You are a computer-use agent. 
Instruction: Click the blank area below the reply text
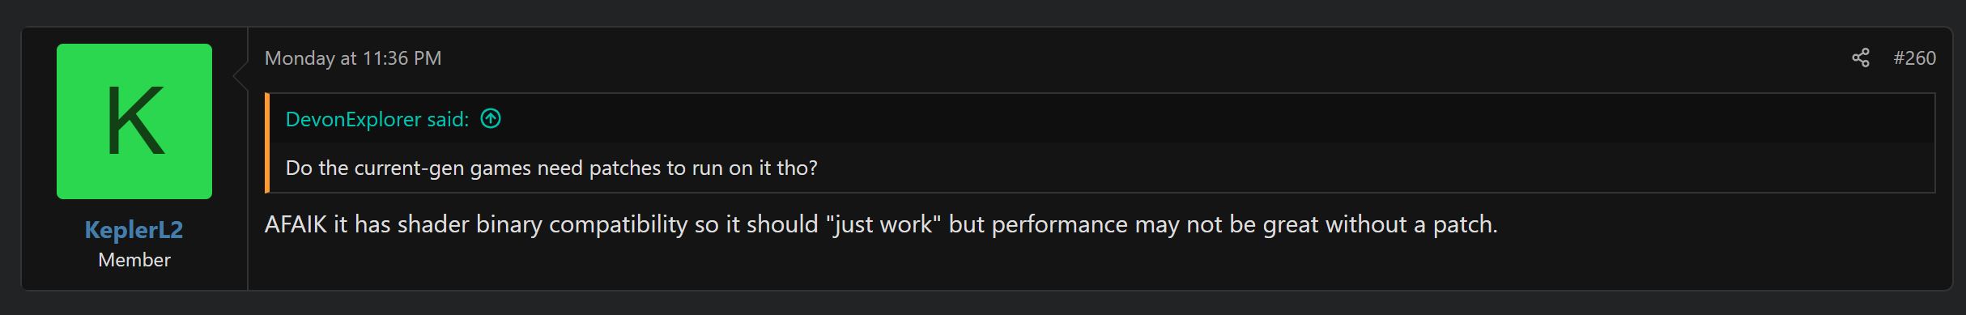[1101, 266]
